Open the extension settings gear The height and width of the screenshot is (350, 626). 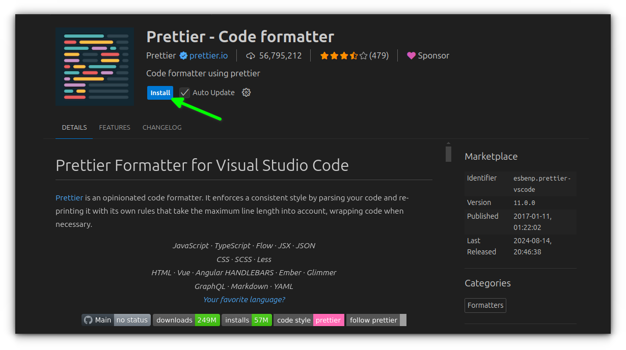[246, 93]
